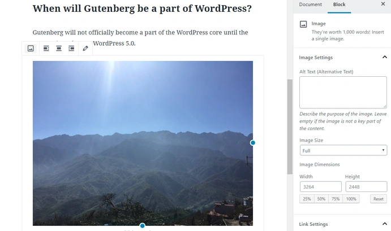Screen dimensions: 391x231
Task: Click the pencil edit image icon
Action: (85, 49)
